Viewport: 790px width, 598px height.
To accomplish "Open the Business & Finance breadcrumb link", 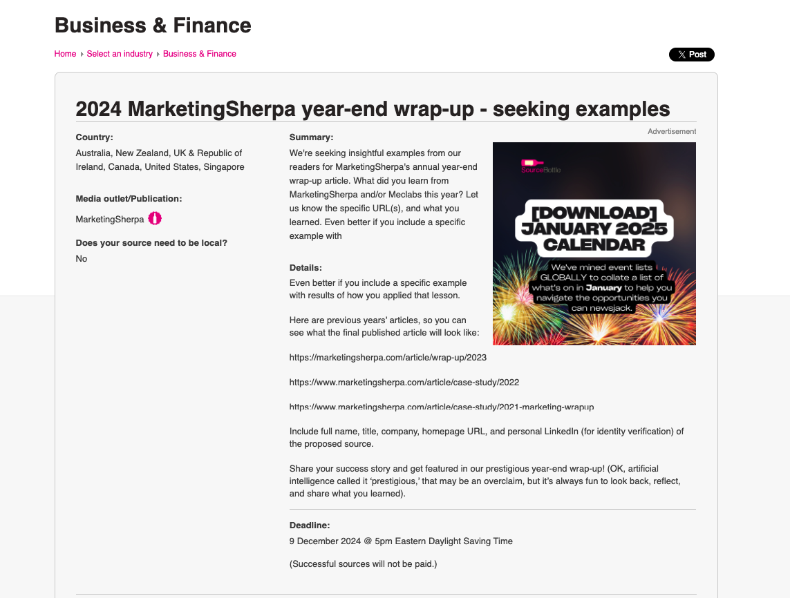I will (200, 54).
